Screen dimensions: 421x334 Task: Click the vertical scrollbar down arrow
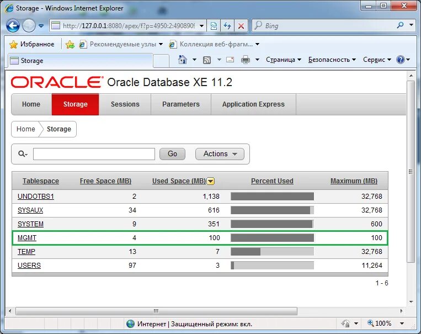click(411, 302)
